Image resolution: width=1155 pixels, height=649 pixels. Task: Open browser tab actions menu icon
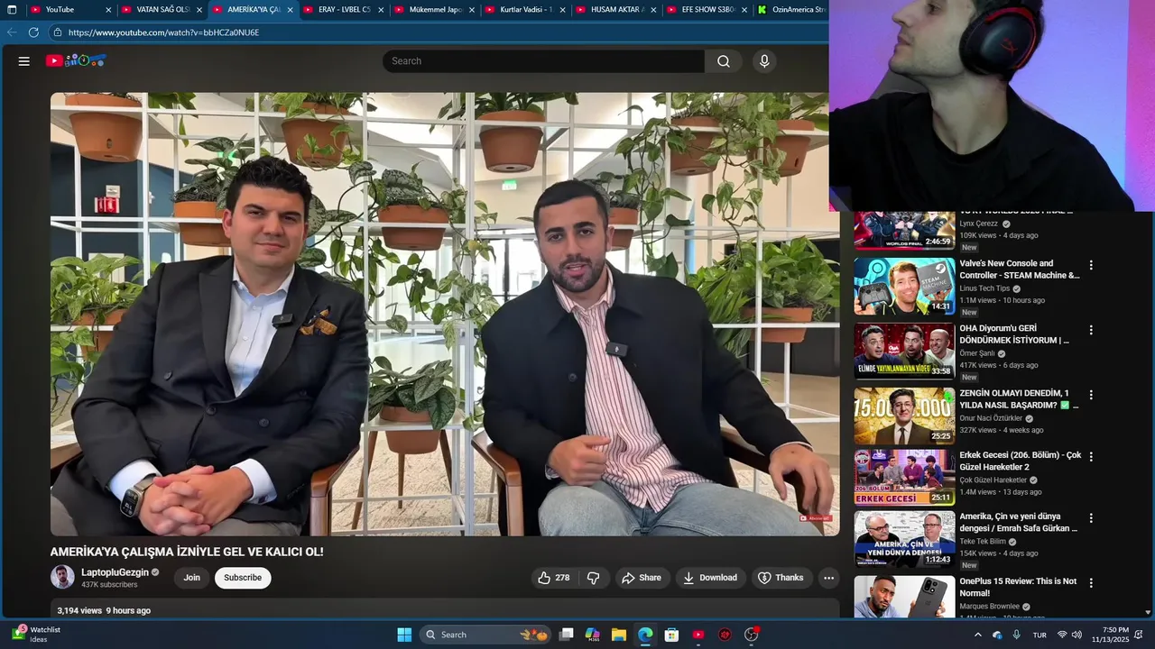(12, 10)
